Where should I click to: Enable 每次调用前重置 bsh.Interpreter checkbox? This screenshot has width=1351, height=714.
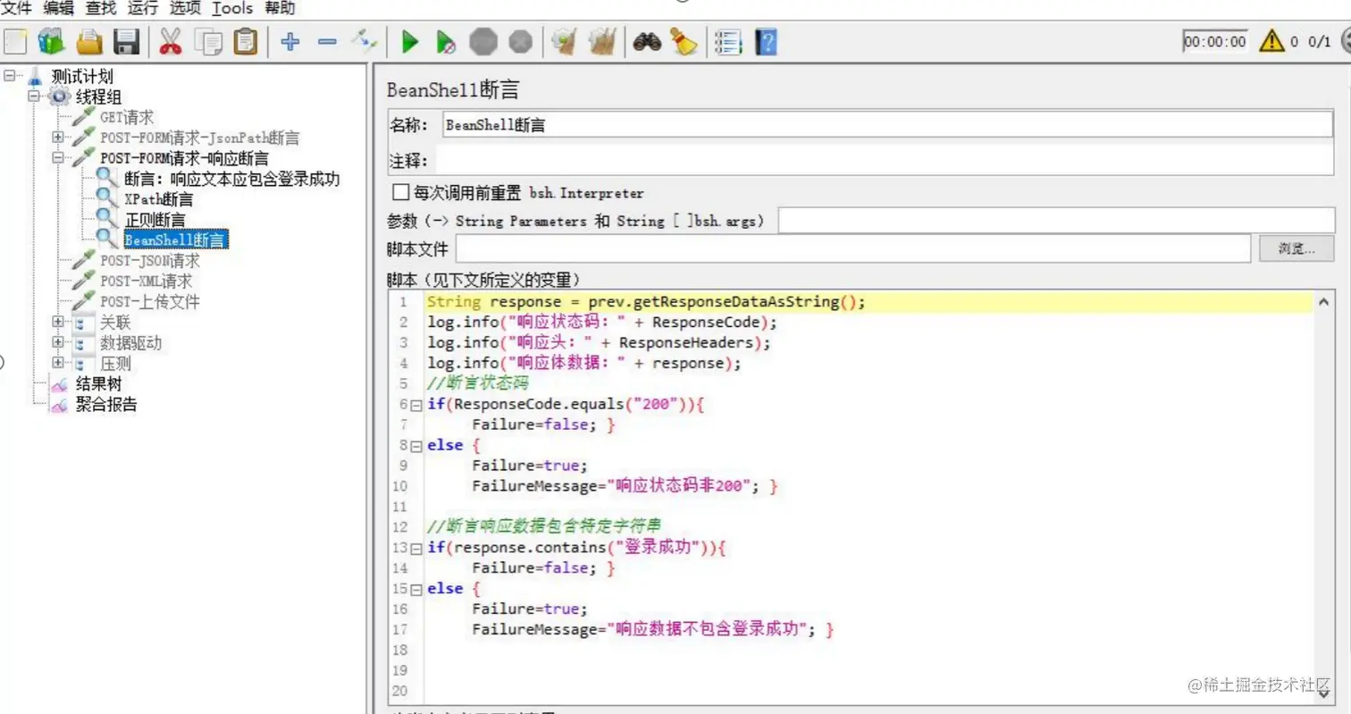[399, 193]
